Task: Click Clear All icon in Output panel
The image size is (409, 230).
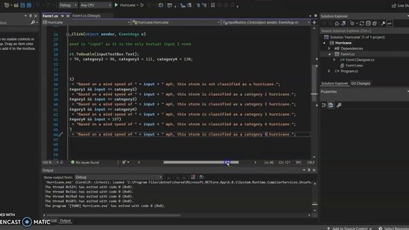Action: pos(193,177)
